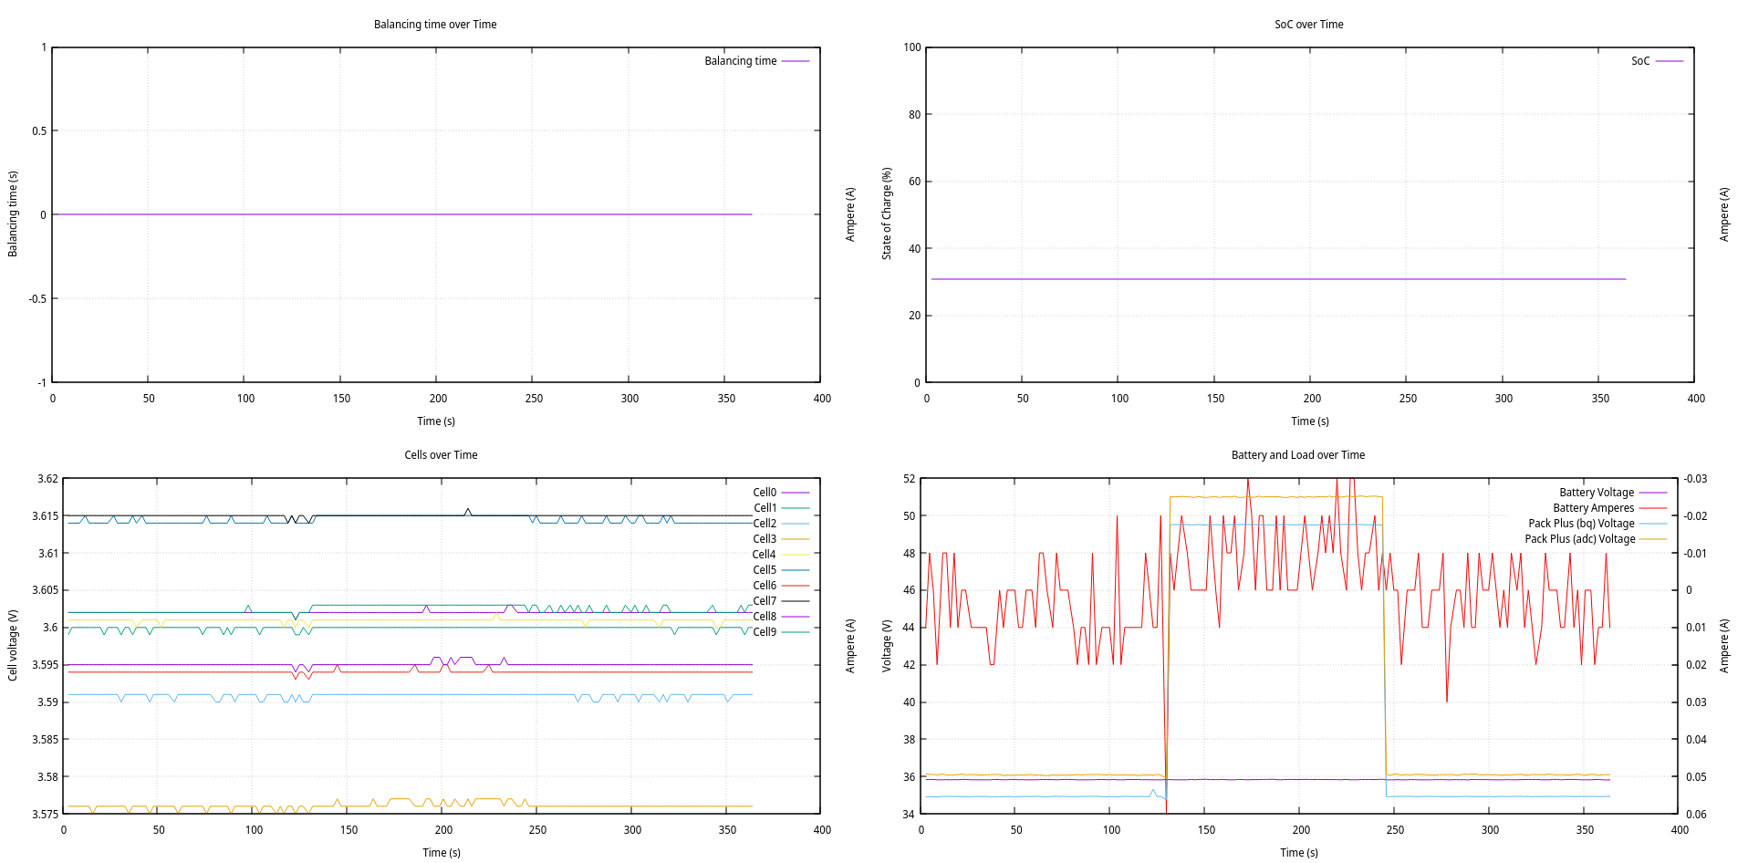
Task: Select the 'Balancing time' legend entry
Action: 756,61
